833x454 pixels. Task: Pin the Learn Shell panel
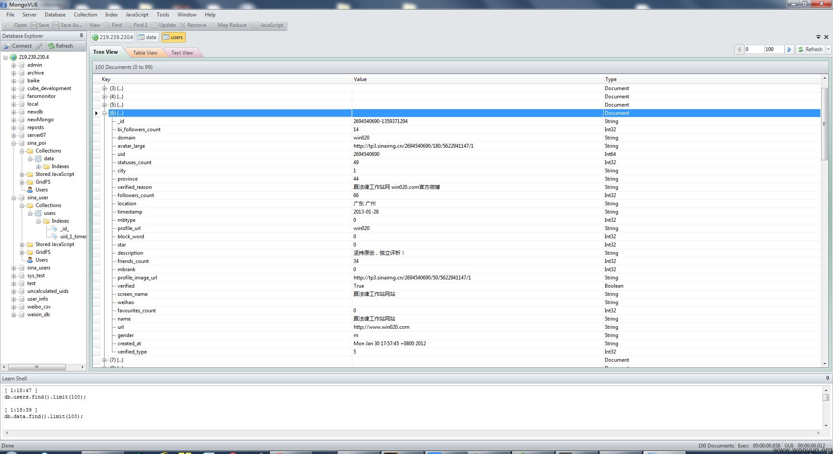(x=827, y=378)
